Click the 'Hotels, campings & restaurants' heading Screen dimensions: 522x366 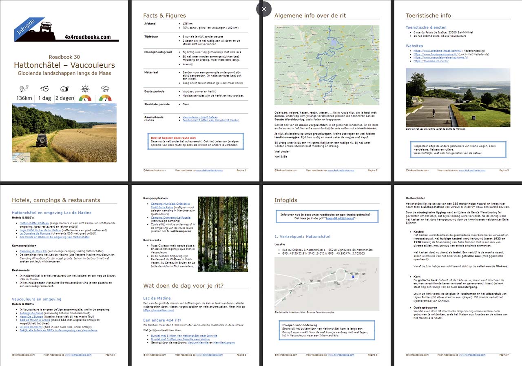point(56,200)
